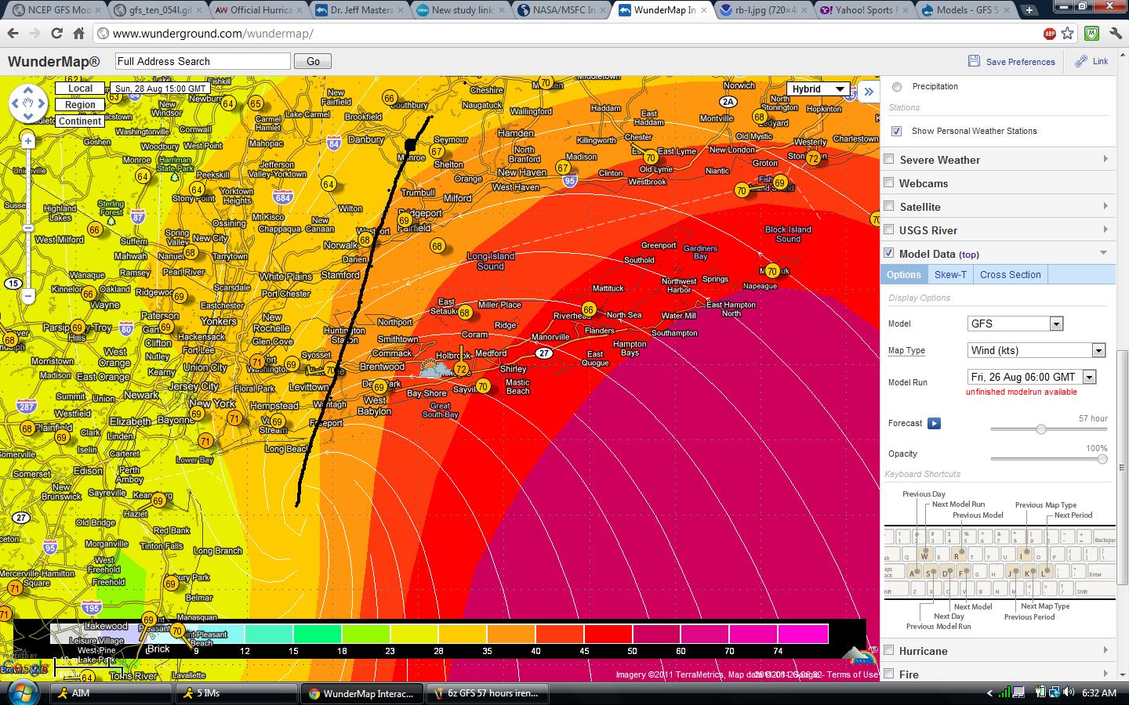Screen dimensions: 1129x705
Task: Click the Link chain icon
Action: pyautogui.click(x=1081, y=61)
